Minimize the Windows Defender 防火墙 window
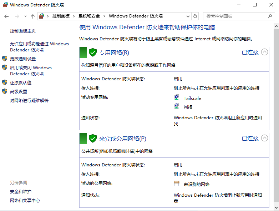Image resolution: width=279 pixels, height=211 pixels. (x=239, y=5)
